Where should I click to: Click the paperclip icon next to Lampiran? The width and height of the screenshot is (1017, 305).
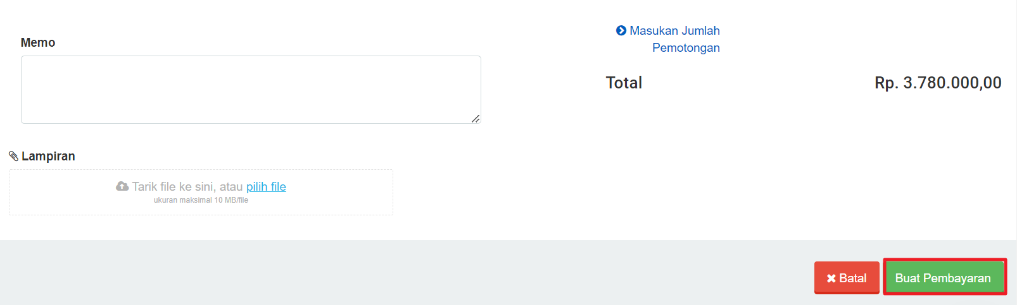(x=13, y=156)
